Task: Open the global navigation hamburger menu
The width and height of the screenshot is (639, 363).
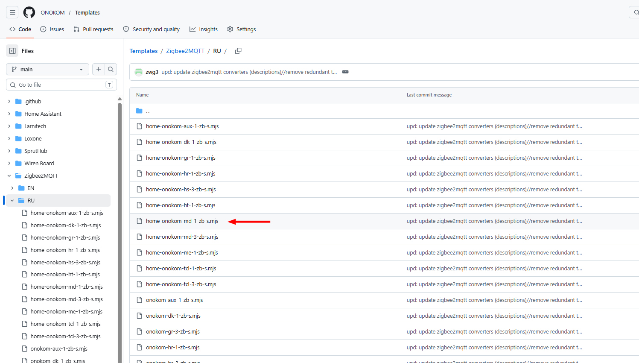Action: [x=12, y=12]
